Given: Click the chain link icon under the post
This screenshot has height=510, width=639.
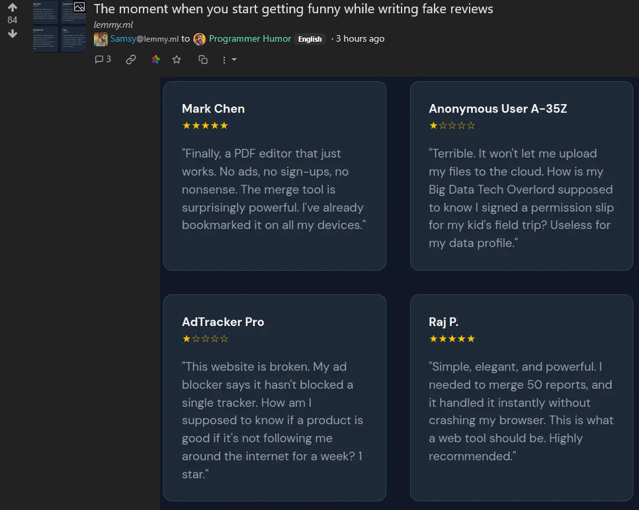Looking at the screenshot, I should (x=131, y=60).
